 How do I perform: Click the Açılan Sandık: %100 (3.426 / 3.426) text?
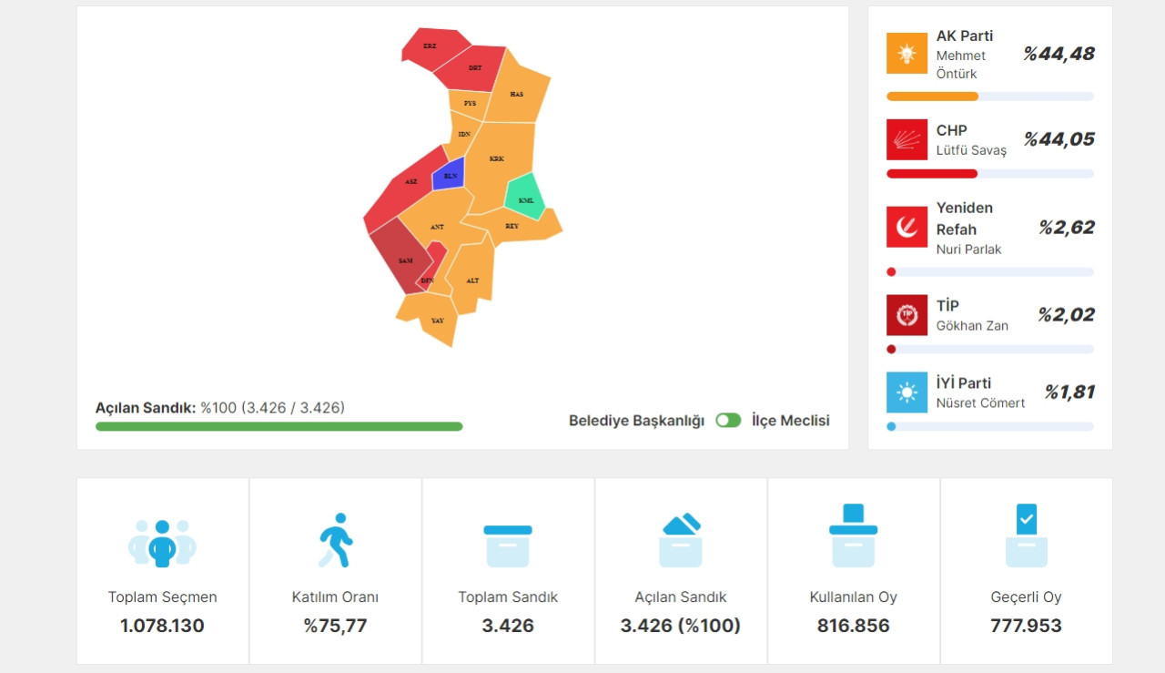(220, 408)
